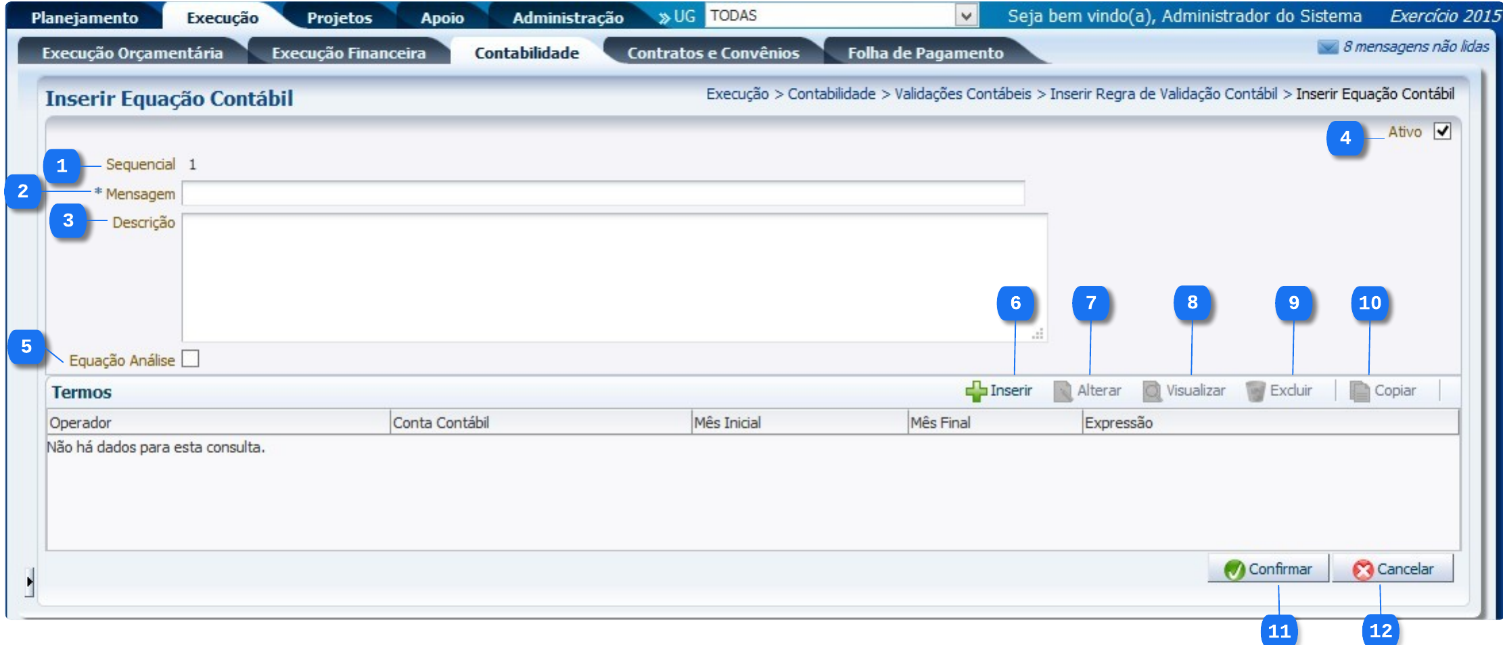The image size is (1503, 645).
Task: Click the Copiar documents icon
Action: pyautogui.click(x=1359, y=391)
